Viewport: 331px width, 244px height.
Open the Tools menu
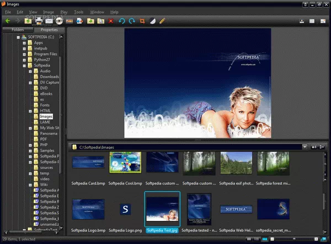click(78, 12)
